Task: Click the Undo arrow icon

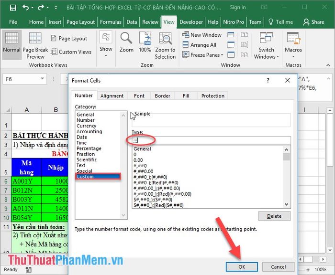Action: click(26, 8)
